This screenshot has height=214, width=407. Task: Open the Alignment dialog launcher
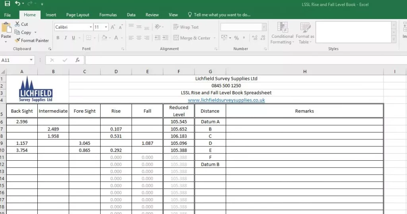[x=216, y=49]
